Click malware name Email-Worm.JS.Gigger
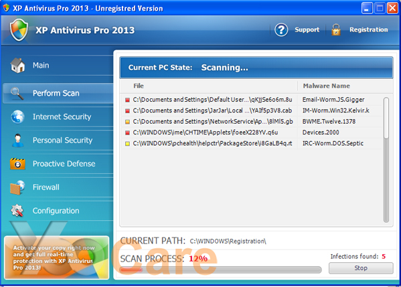Viewport: 401px width, 287px height. coord(333,100)
